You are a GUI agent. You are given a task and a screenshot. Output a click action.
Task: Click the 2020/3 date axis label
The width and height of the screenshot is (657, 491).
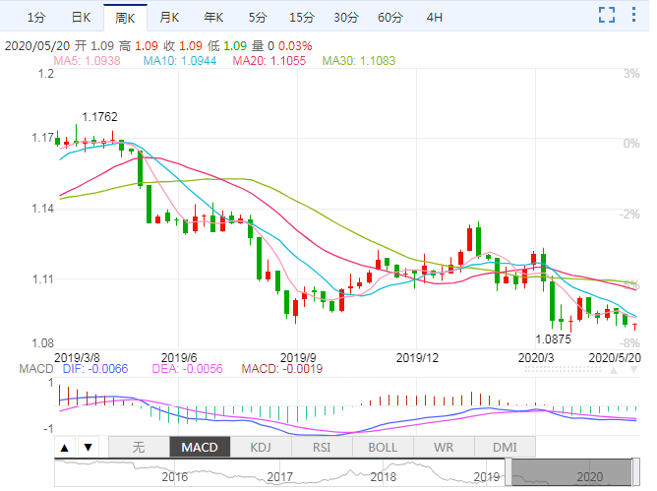point(536,358)
